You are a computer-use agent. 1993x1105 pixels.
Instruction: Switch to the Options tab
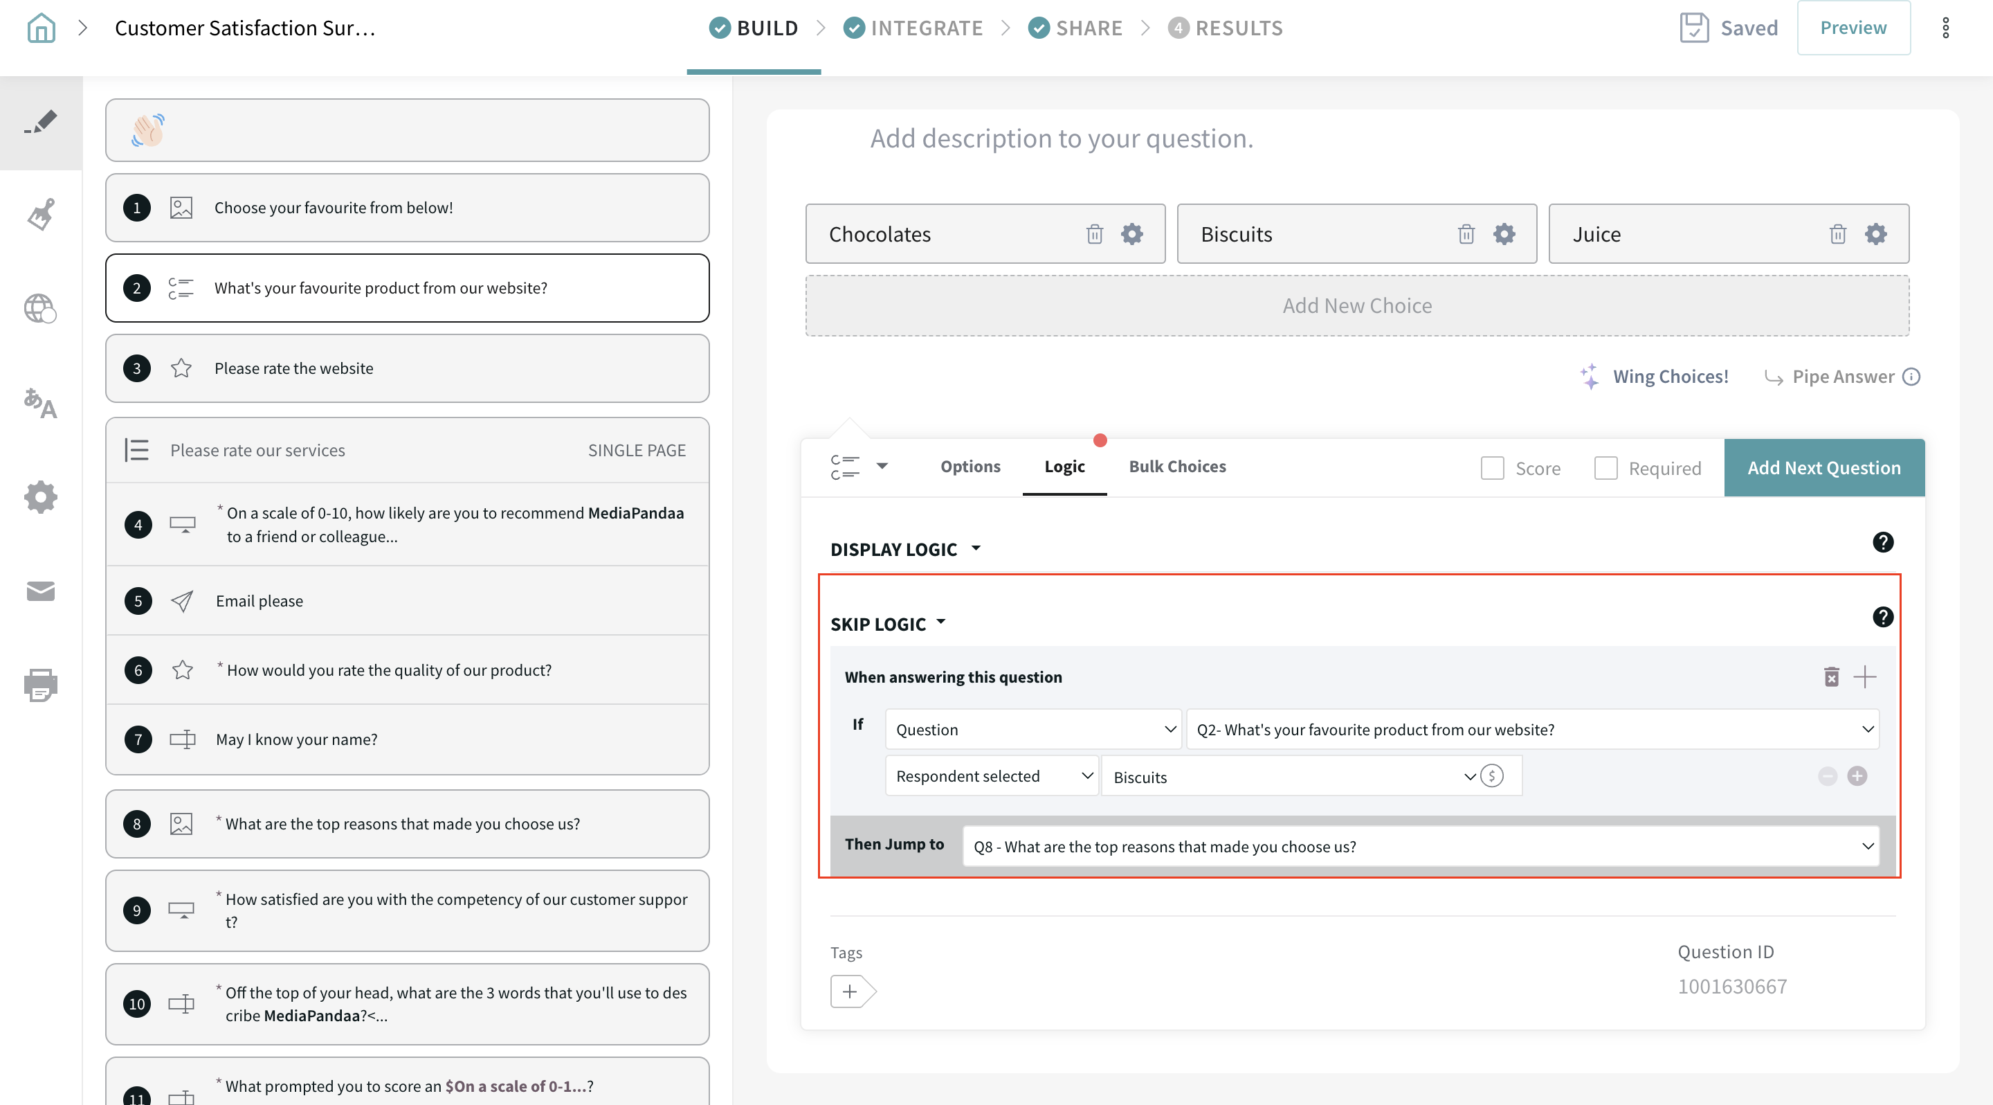pos(970,467)
